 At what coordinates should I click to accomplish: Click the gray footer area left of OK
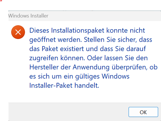[68, 112]
